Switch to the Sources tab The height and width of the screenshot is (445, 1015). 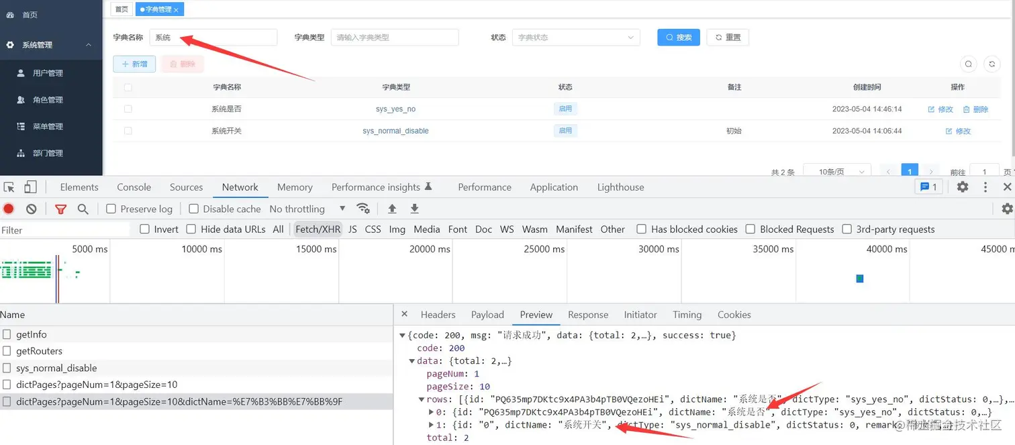(186, 187)
